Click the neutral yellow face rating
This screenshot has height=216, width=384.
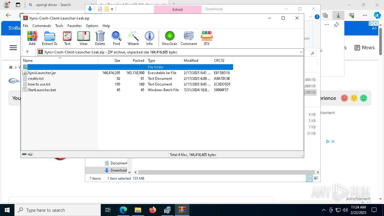point(354,98)
